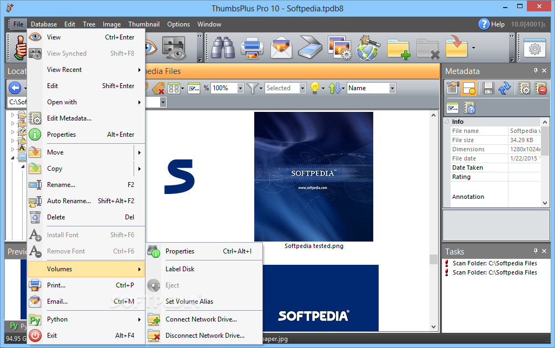Collapse the Info section in Metadata
Screen dimensions: 555x348
point(447,121)
